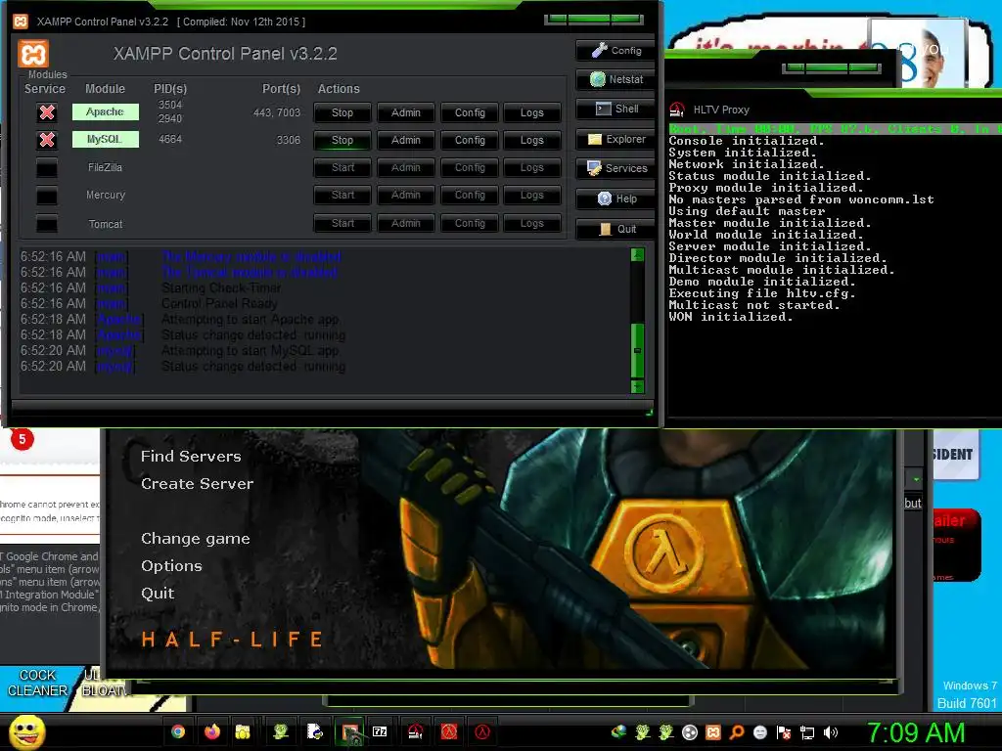This screenshot has height=751, width=1002.
Task: Toggle the MySQL service checkbox
Action: 47,140
